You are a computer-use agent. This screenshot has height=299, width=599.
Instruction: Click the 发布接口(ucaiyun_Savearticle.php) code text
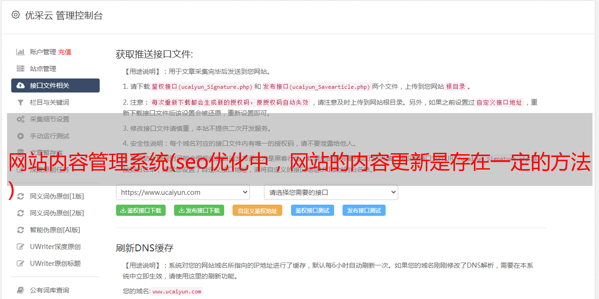(316, 86)
